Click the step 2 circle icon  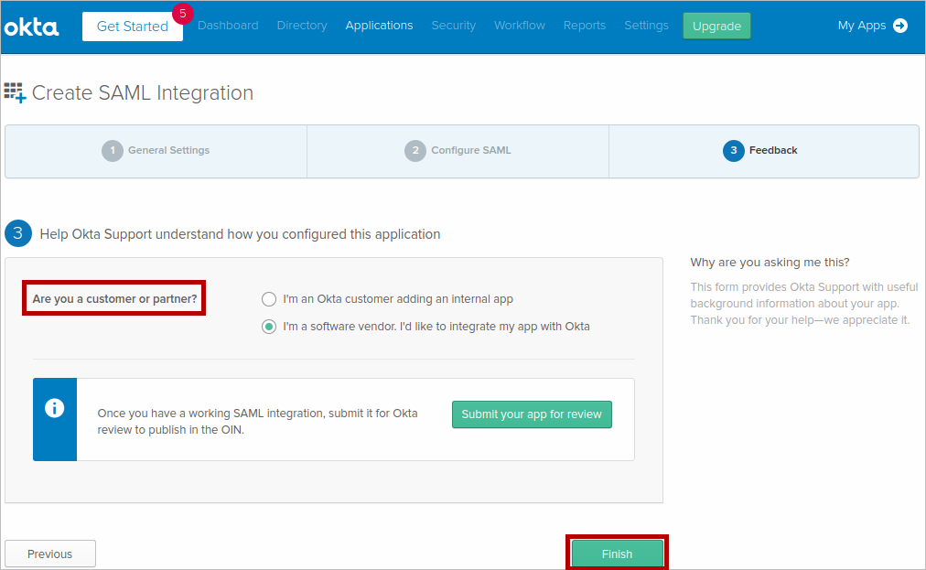(415, 151)
